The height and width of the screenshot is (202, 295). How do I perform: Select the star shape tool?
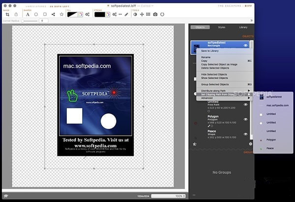(61, 14)
